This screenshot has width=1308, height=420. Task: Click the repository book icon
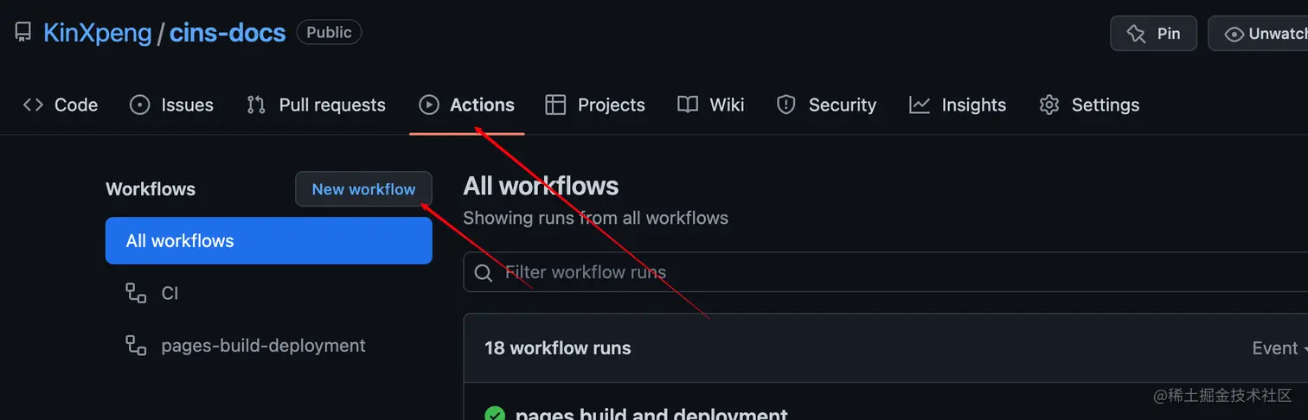23,33
